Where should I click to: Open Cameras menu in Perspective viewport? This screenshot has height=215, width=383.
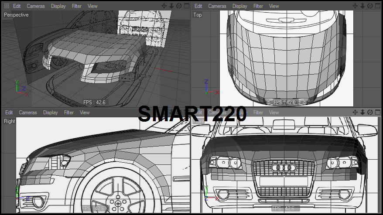36,6
